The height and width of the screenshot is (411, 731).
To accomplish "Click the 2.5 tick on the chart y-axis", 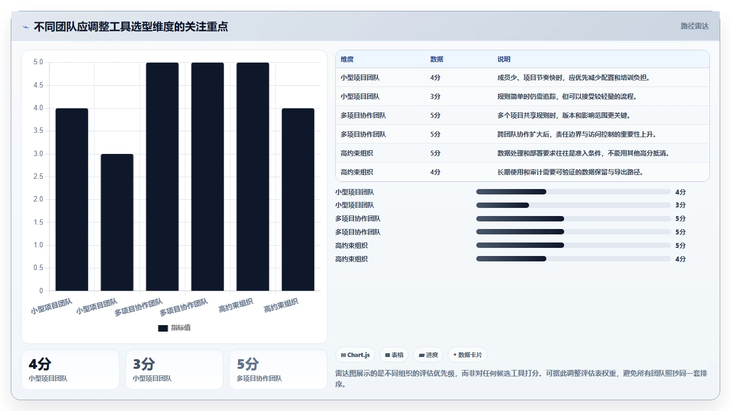I will [x=38, y=177].
